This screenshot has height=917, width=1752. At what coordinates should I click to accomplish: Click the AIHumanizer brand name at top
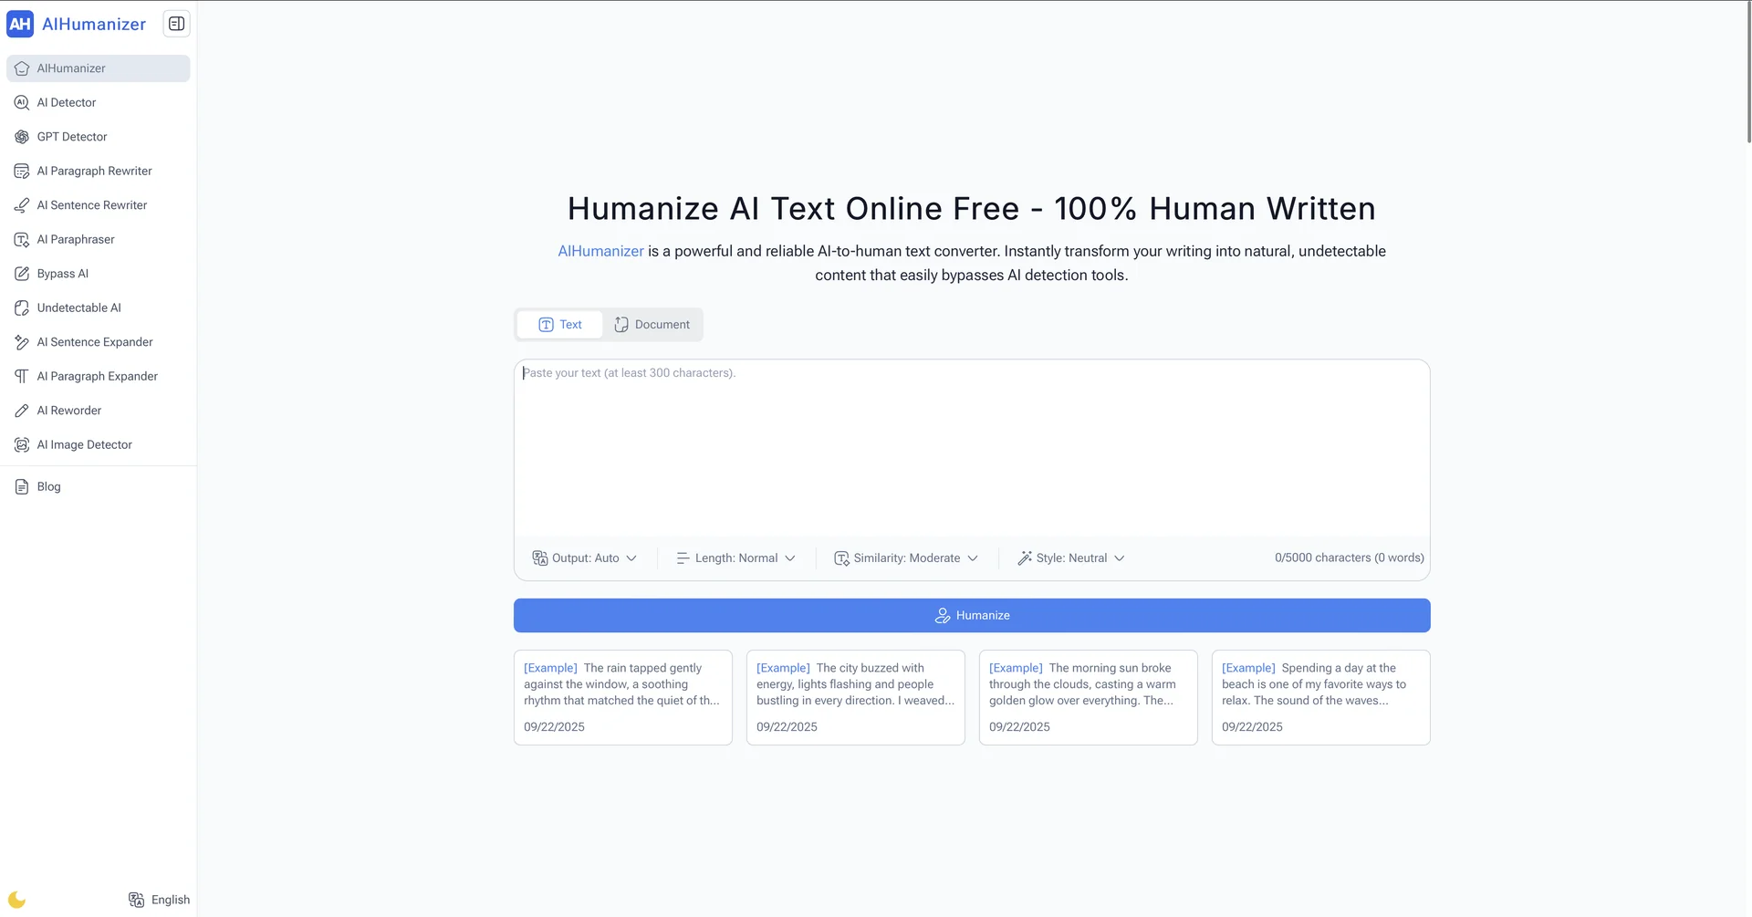tap(94, 24)
